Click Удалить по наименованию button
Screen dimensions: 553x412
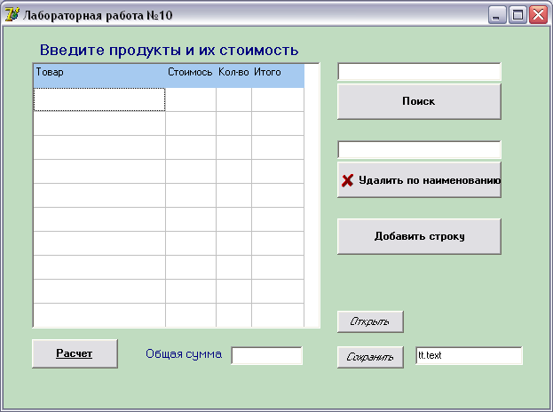pyautogui.click(x=419, y=180)
